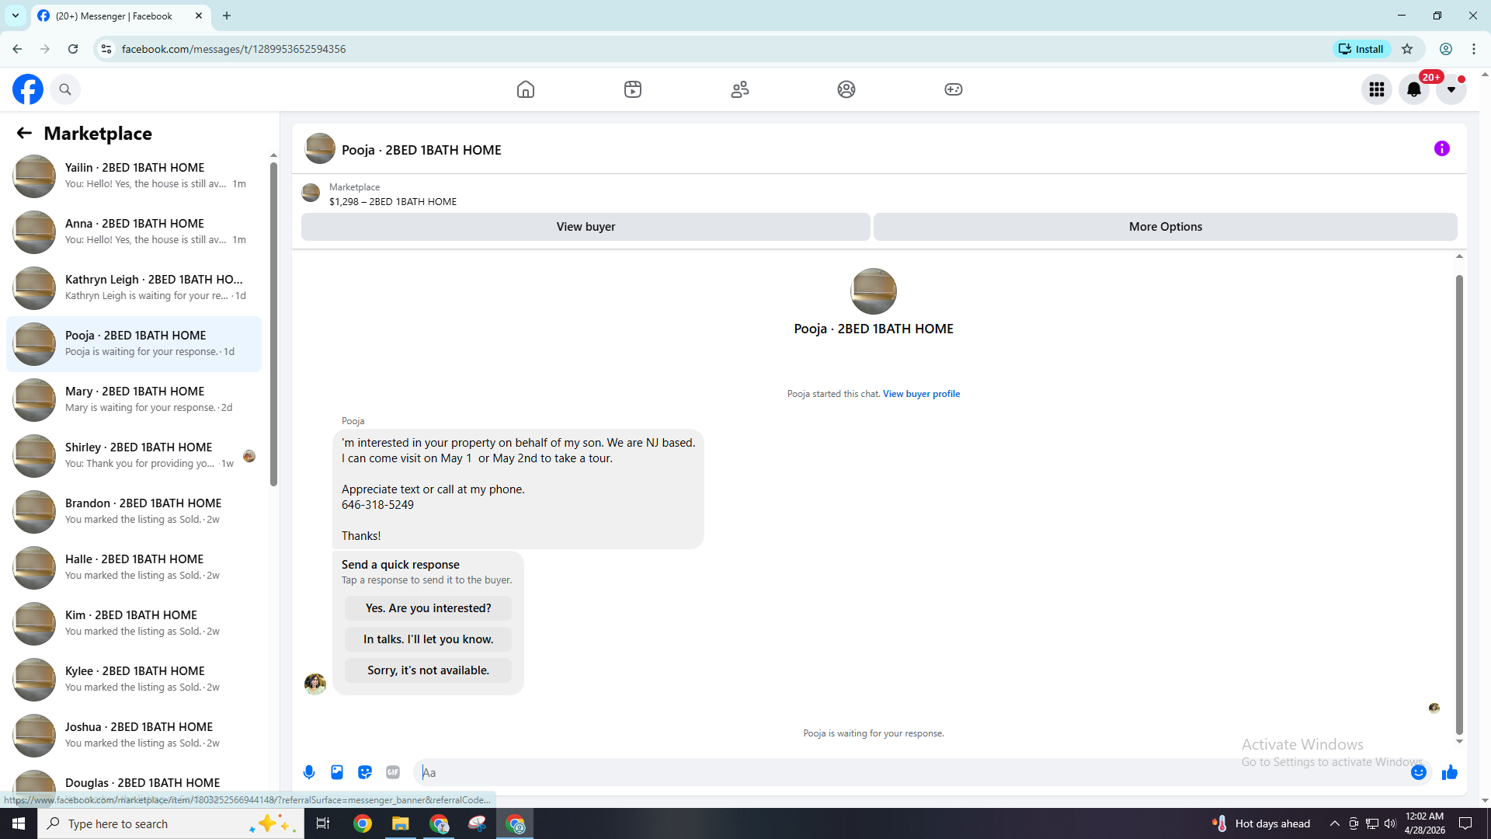Open Halle conversation
This screenshot has height=839, width=1491.
[x=134, y=567]
